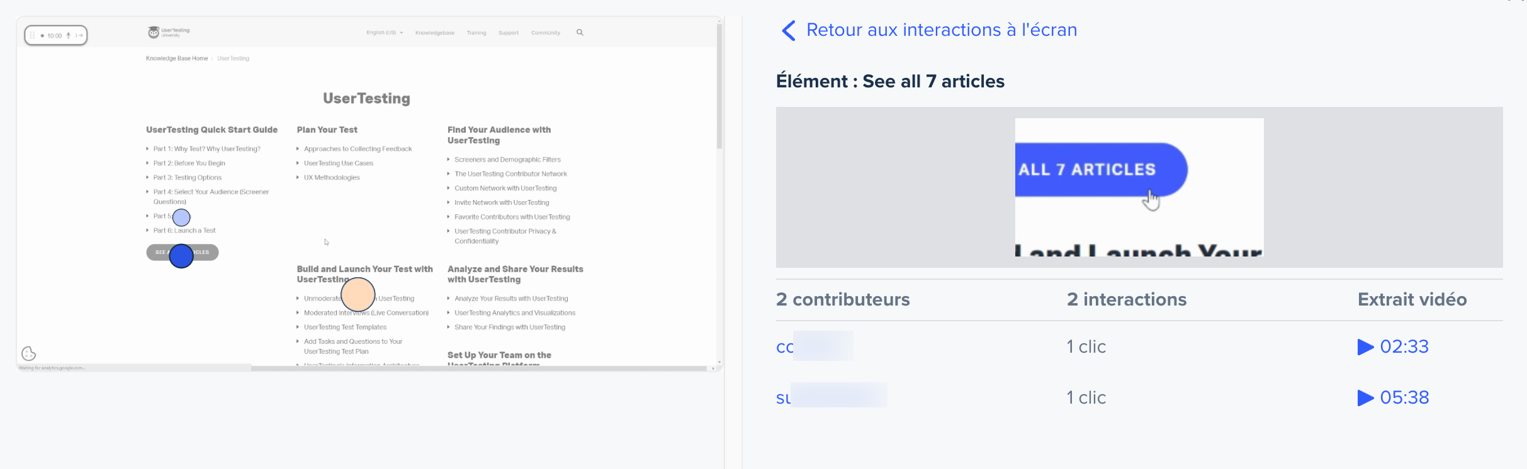
Task: Click the 10:00 timer in recorder widget
Action: pos(55,36)
